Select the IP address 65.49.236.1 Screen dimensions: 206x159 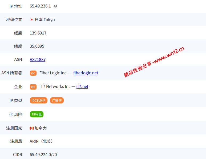pyautogui.click(x=40, y=6)
